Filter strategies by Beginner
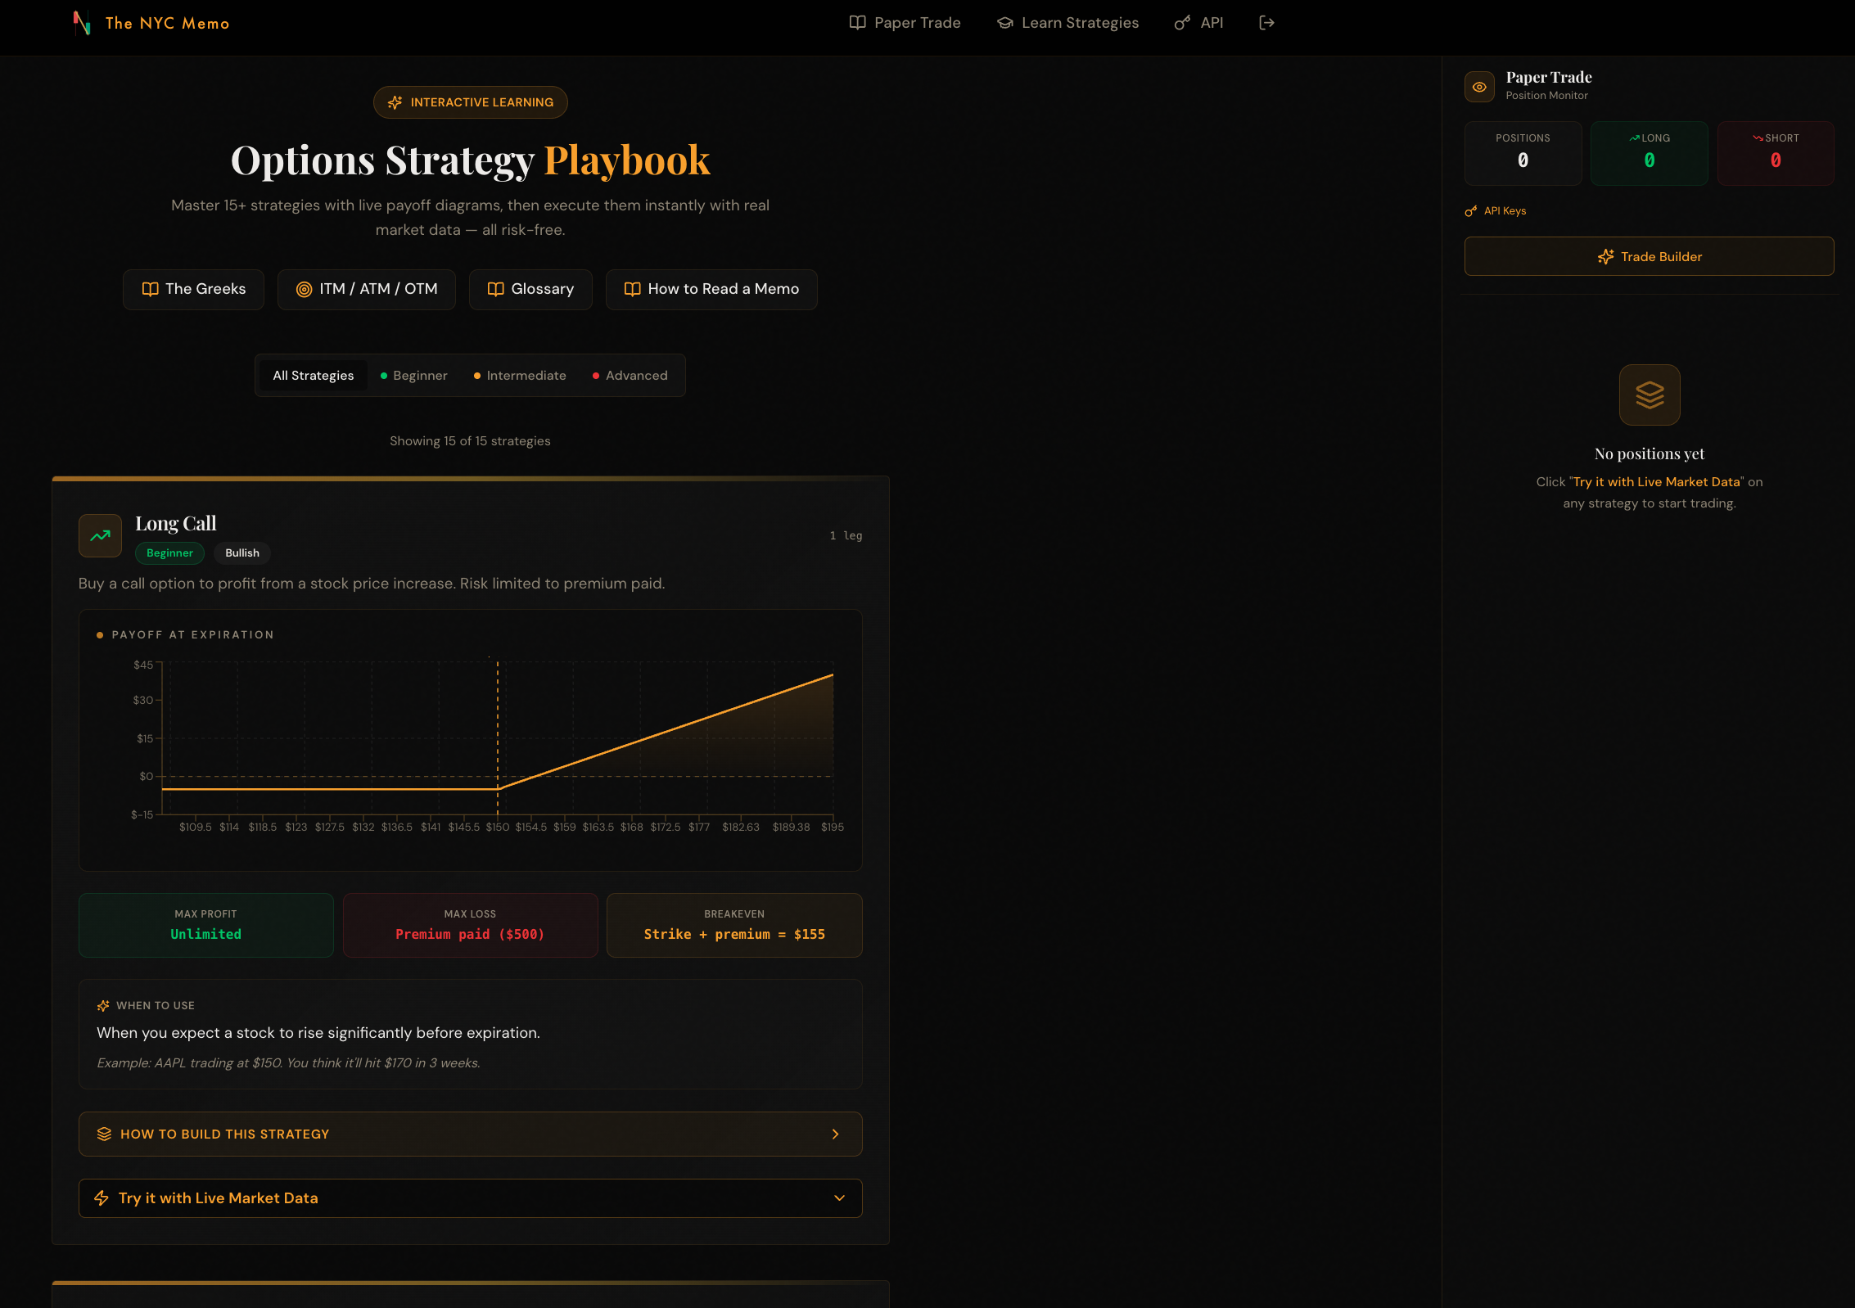 coord(413,376)
